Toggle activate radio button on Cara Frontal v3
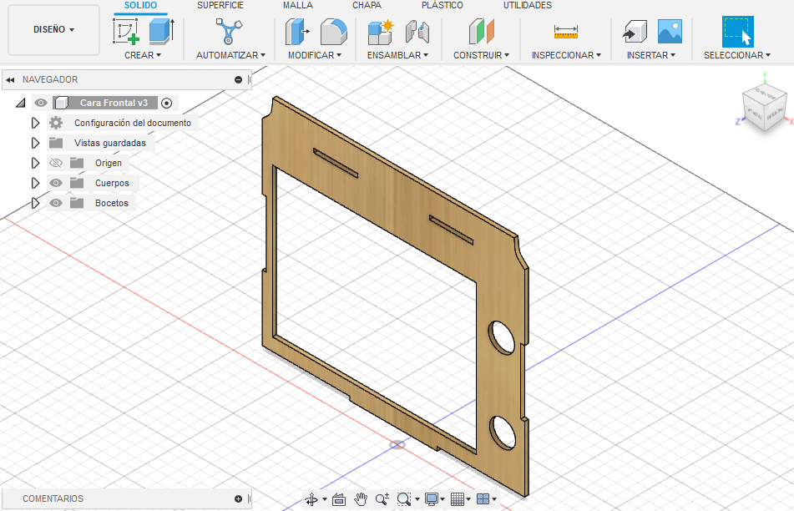The height and width of the screenshot is (511, 794). click(167, 104)
